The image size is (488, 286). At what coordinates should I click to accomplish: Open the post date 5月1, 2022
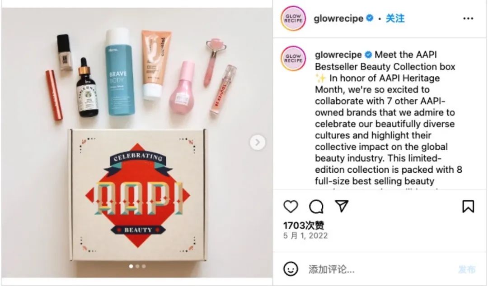305,235
